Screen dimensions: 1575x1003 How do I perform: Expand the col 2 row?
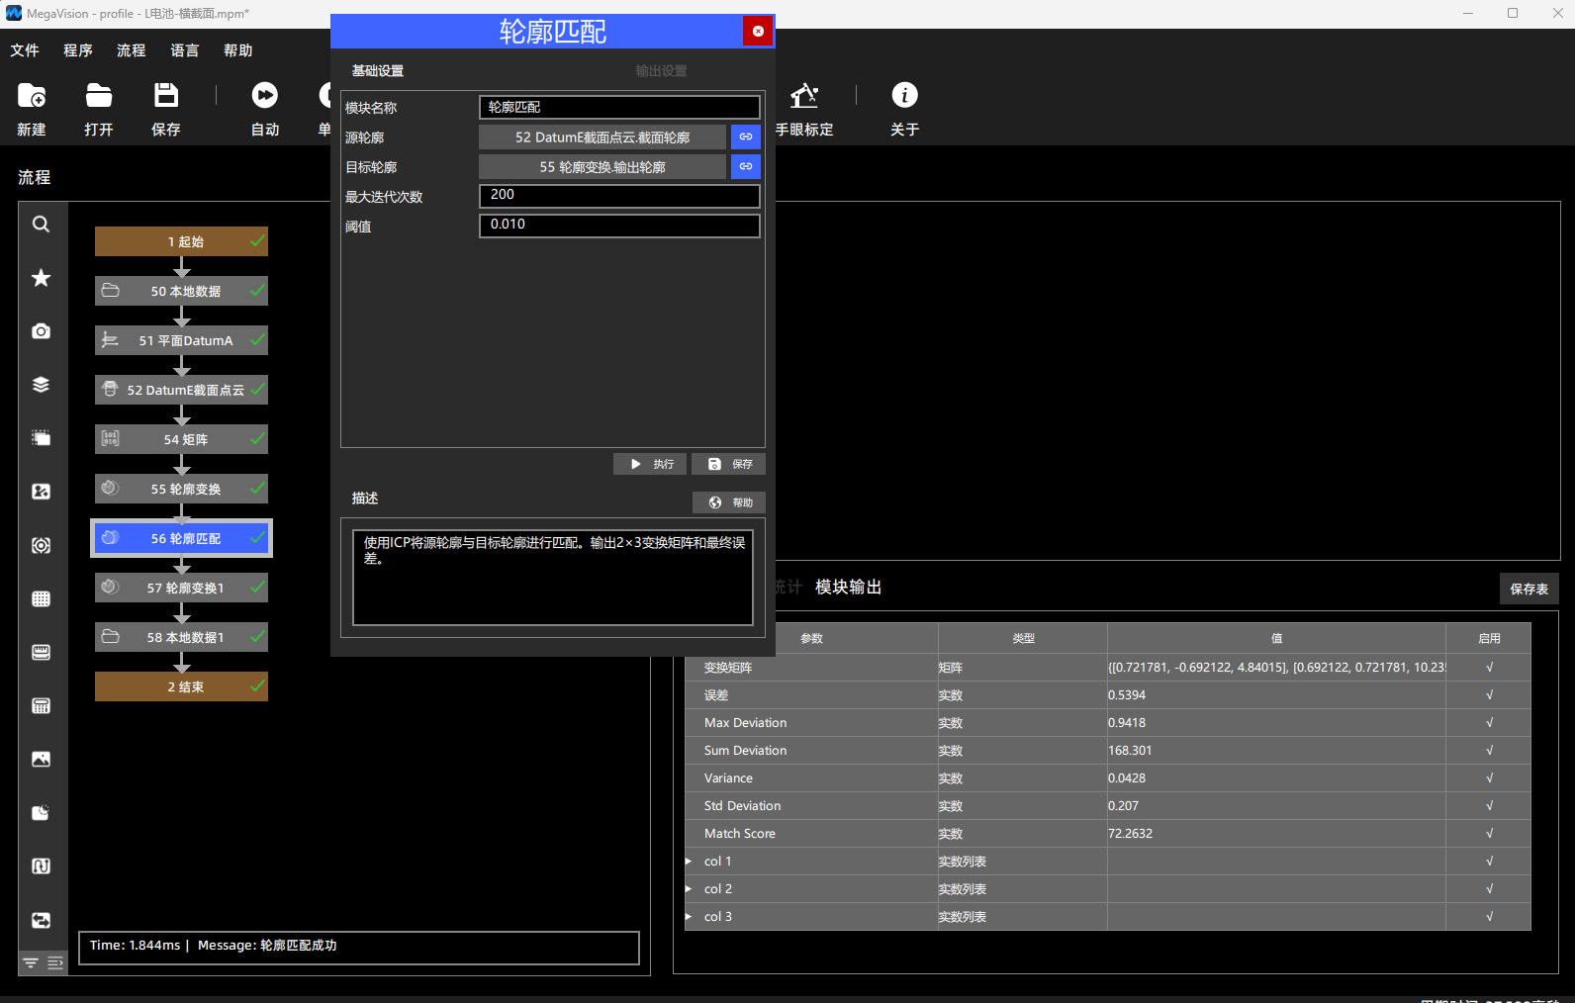point(689,889)
